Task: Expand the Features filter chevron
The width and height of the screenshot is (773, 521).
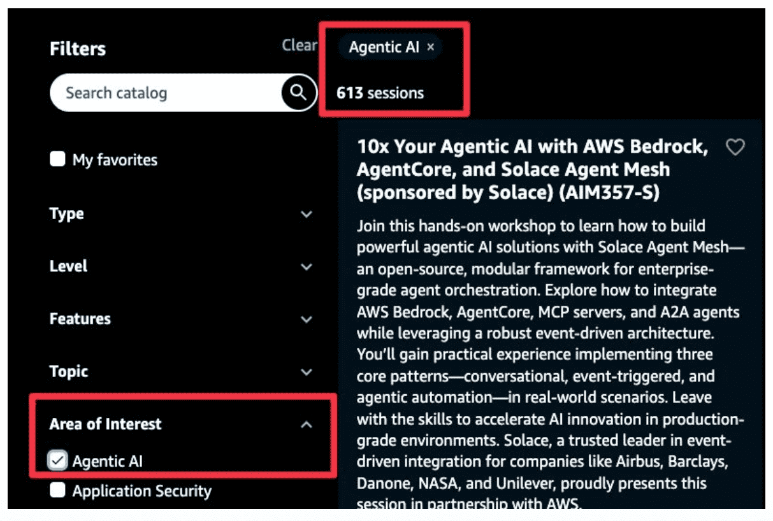Action: (307, 319)
